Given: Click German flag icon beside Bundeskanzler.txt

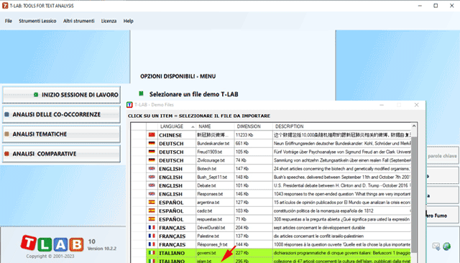Looking at the screenshot, I should (x=152, y=144).
